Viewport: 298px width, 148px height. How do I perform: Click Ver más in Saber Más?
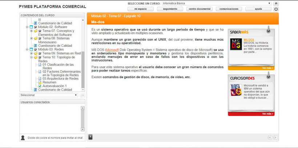coord(267,68)
